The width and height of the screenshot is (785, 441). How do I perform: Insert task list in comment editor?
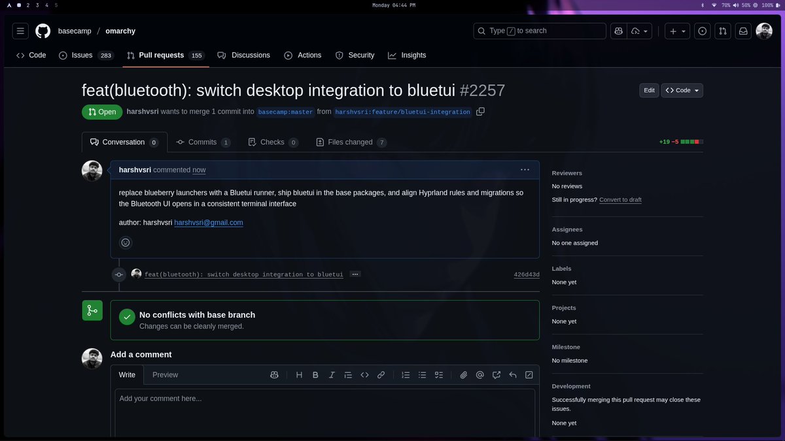(439, 375)
